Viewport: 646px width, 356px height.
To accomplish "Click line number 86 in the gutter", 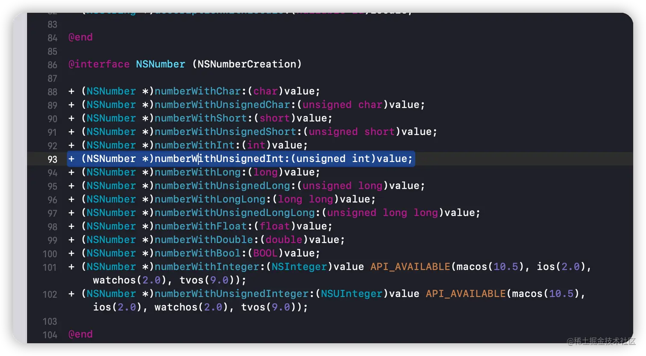I will [52, 65].
